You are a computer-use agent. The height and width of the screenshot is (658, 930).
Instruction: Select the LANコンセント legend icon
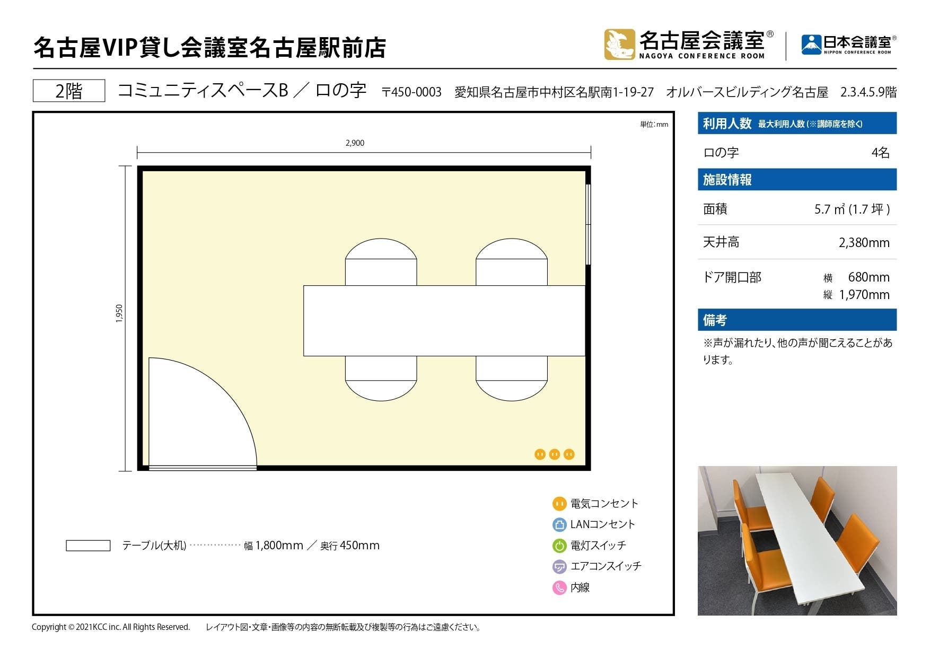(558, 524)
